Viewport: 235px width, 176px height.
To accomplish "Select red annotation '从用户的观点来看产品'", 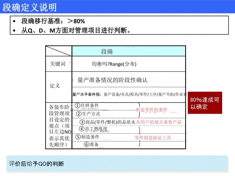I will click(159, 122).
